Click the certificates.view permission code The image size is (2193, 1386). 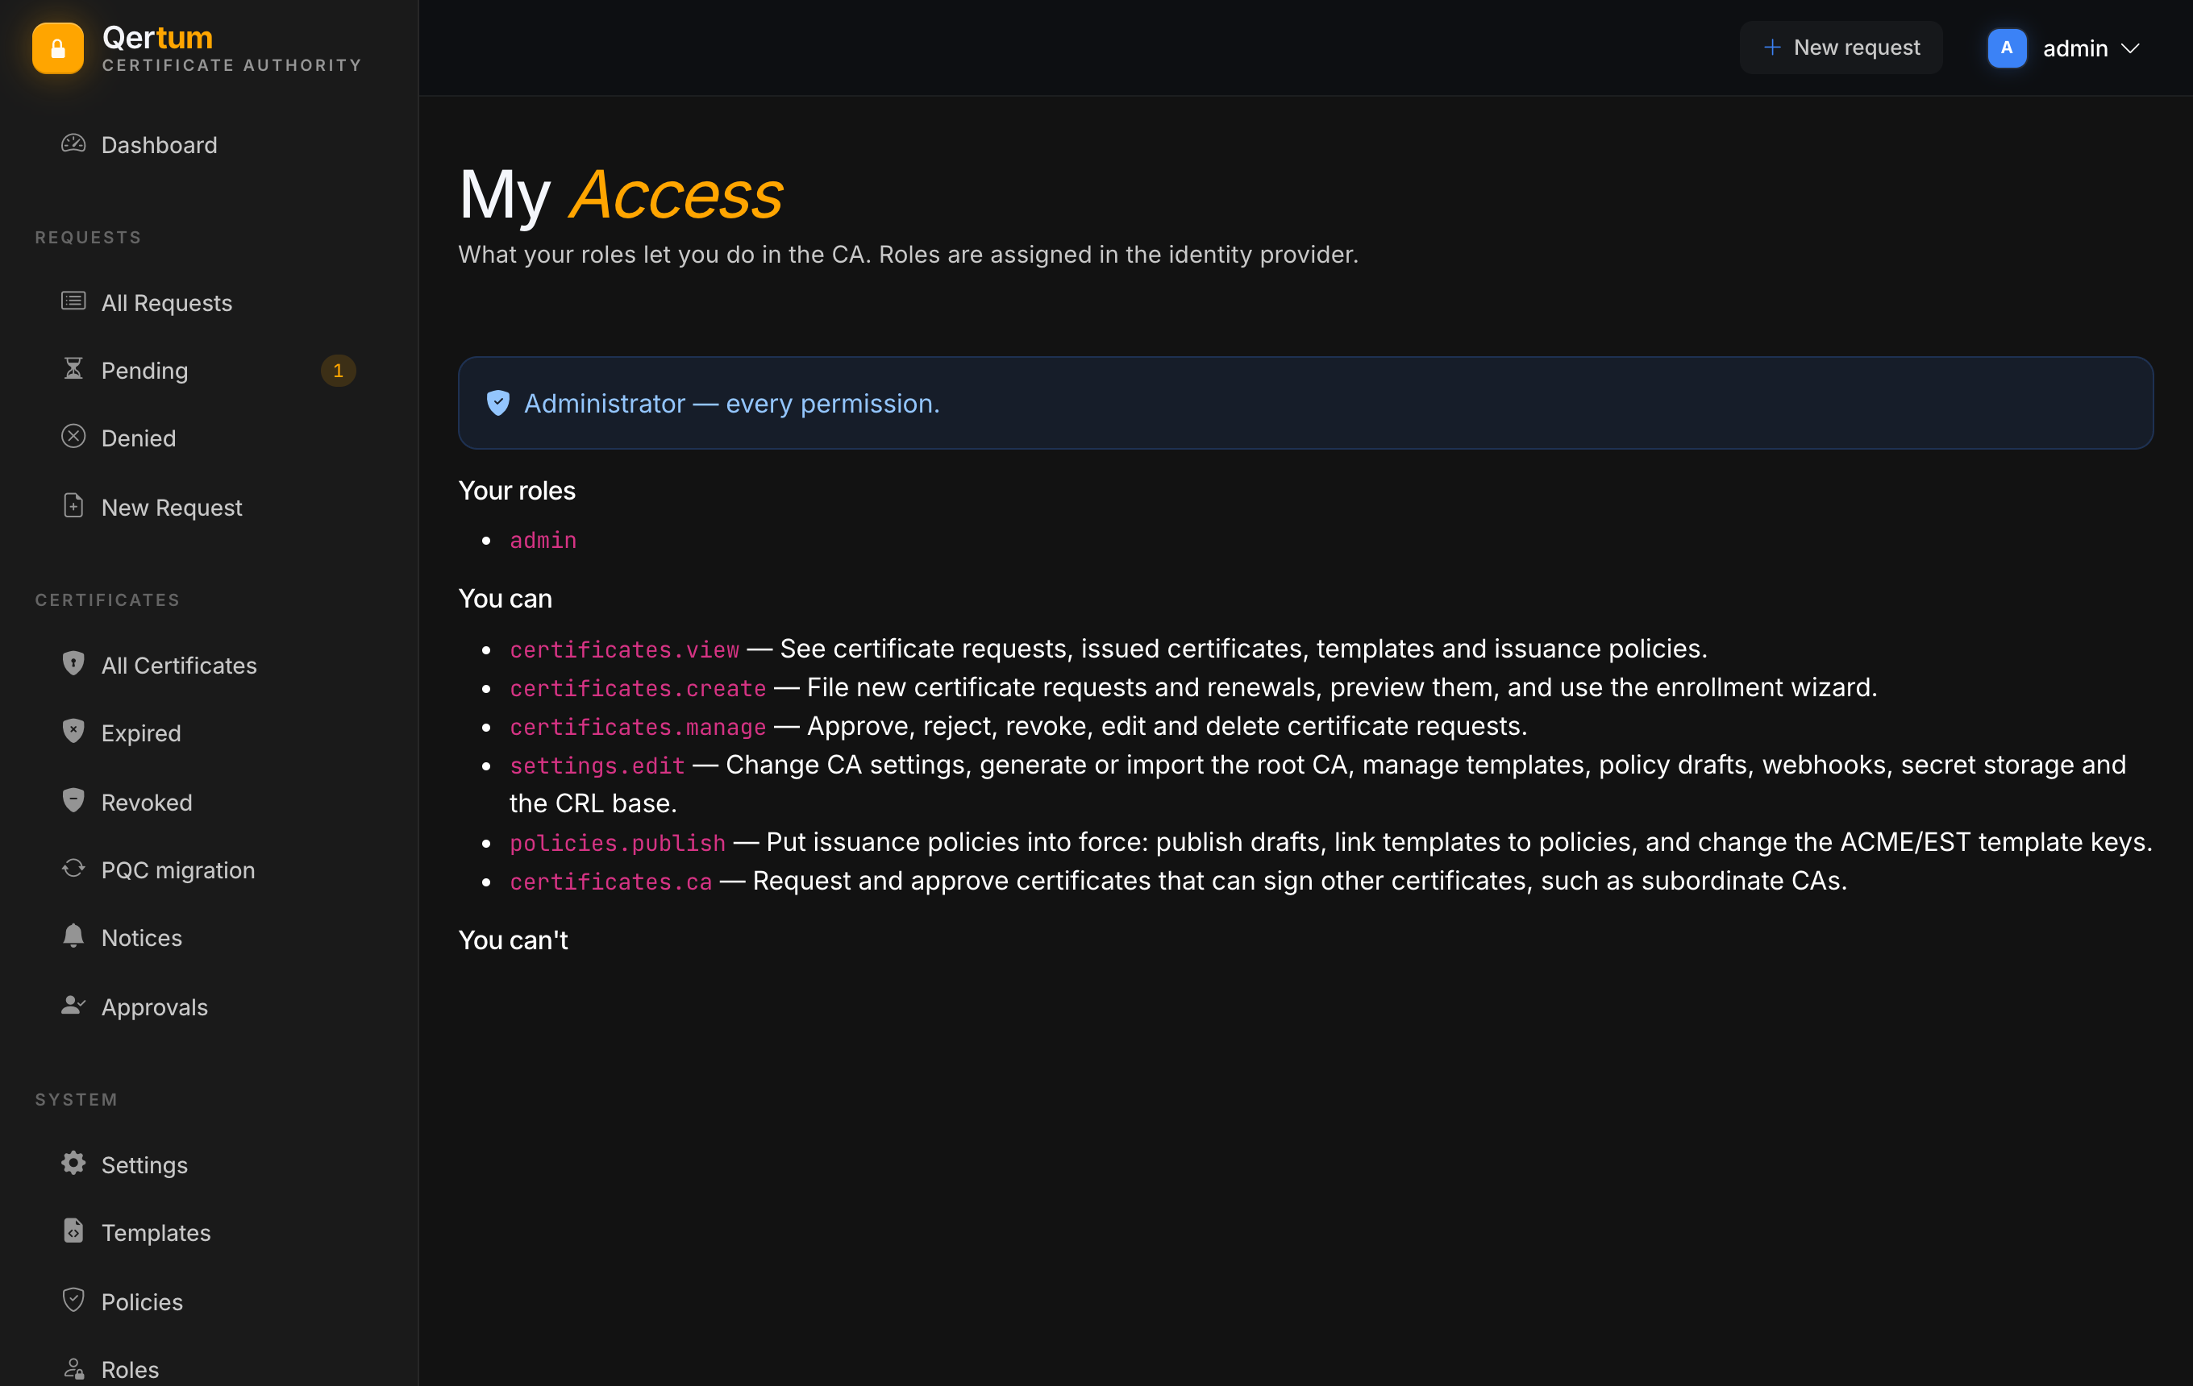pyautogui.click(x=625, y=649)
